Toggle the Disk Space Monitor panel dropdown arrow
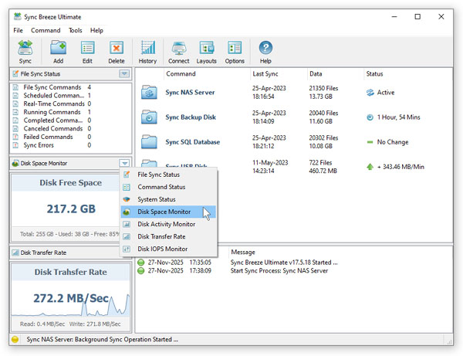 pos(124,163)
